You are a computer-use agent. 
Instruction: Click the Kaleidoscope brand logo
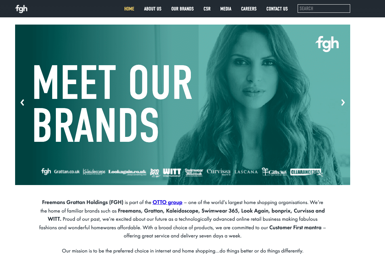click(94, 172)
